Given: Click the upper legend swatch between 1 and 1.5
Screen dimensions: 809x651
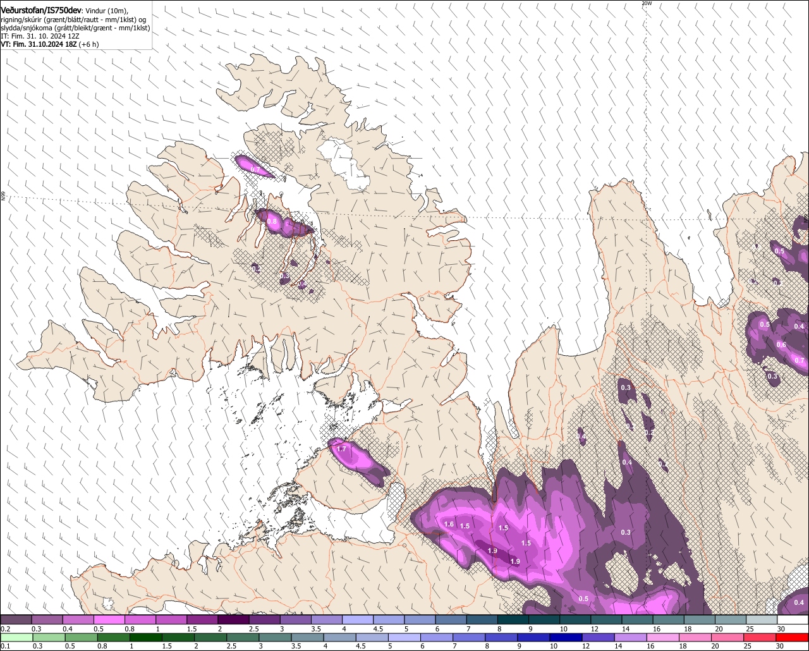Looking at the screenshot, I should (x=171, y=619).
